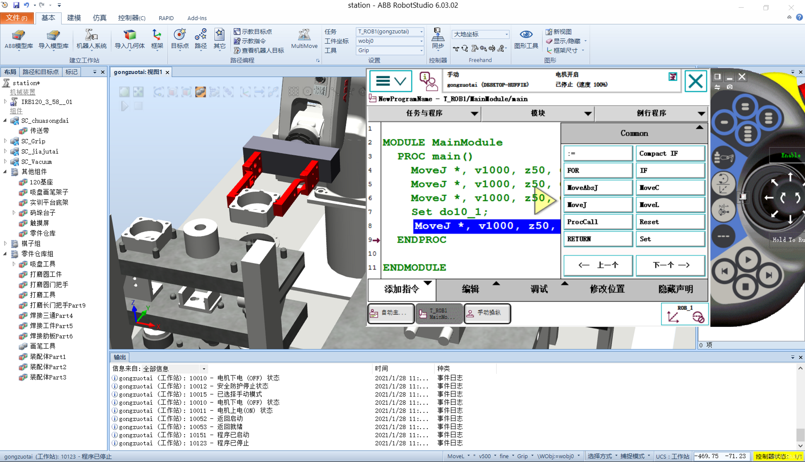Add a MoveL instruction

(x=670, y=205)
